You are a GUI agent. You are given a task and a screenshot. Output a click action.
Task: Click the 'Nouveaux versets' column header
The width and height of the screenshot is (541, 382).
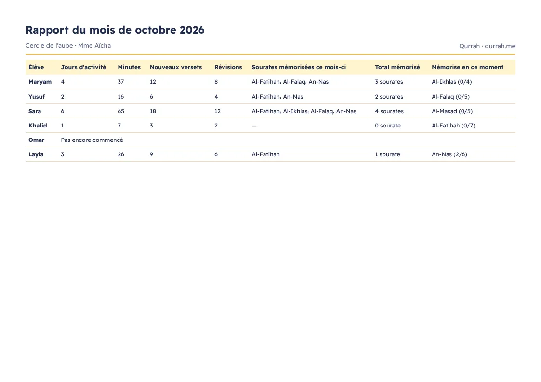(176, 67)
